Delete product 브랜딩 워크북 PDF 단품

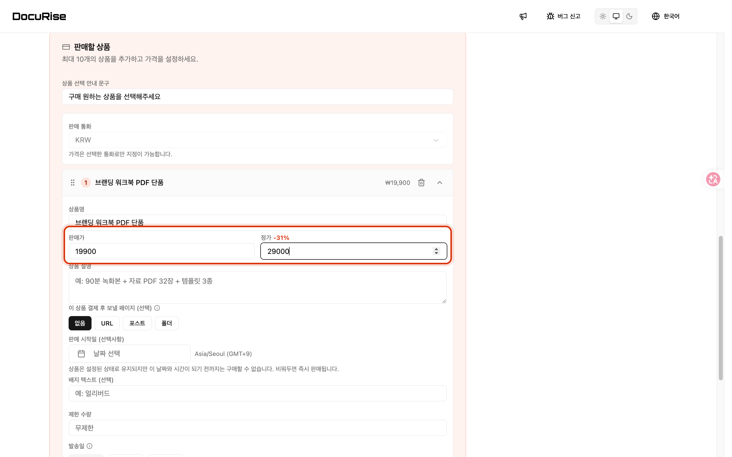421,183
